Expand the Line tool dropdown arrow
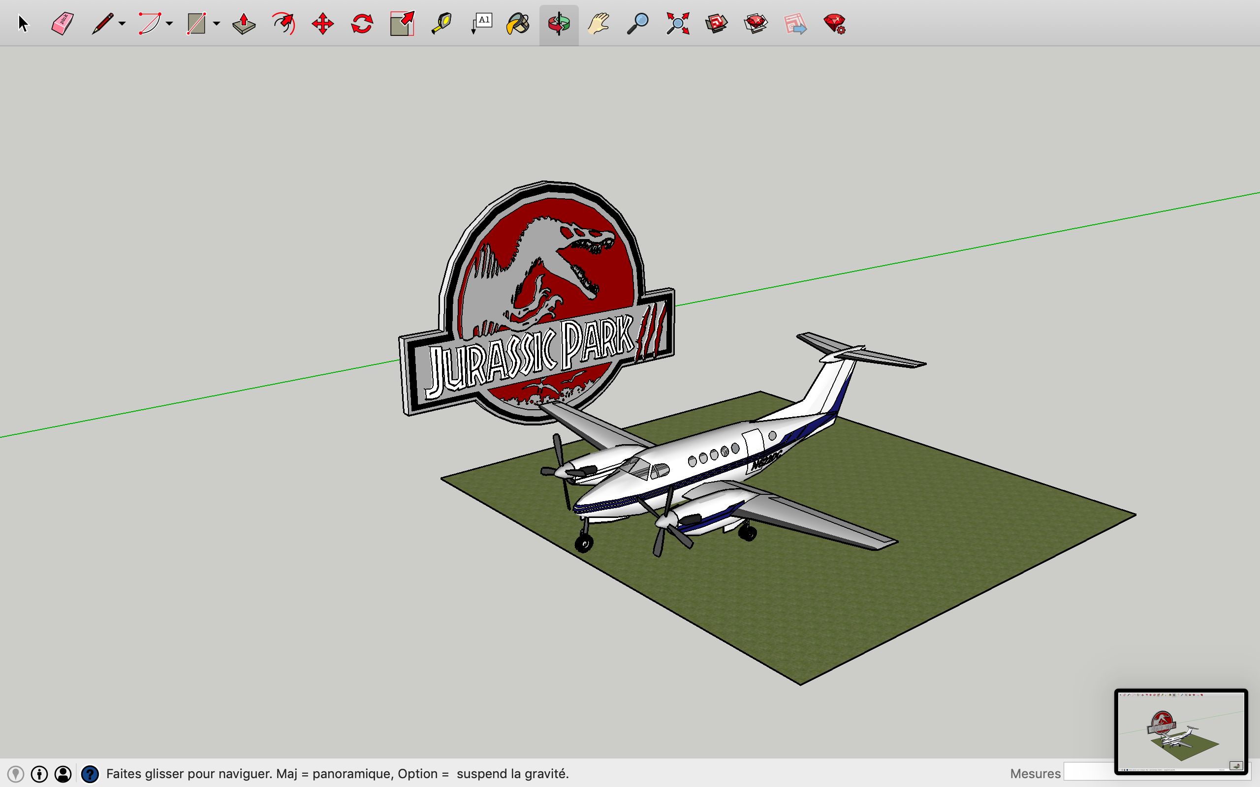Viewport: 1260px width, 787px height. click(x=122, y=24)
